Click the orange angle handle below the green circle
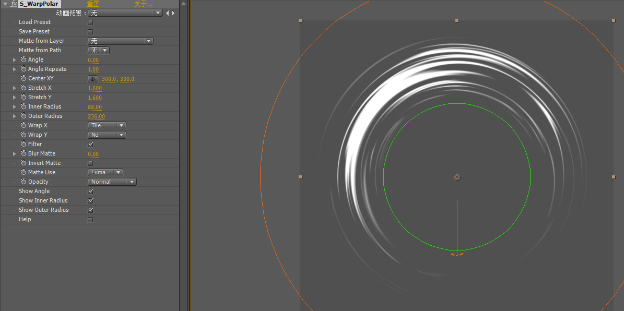Screen dimensions: 624x311 pos(457,254)
